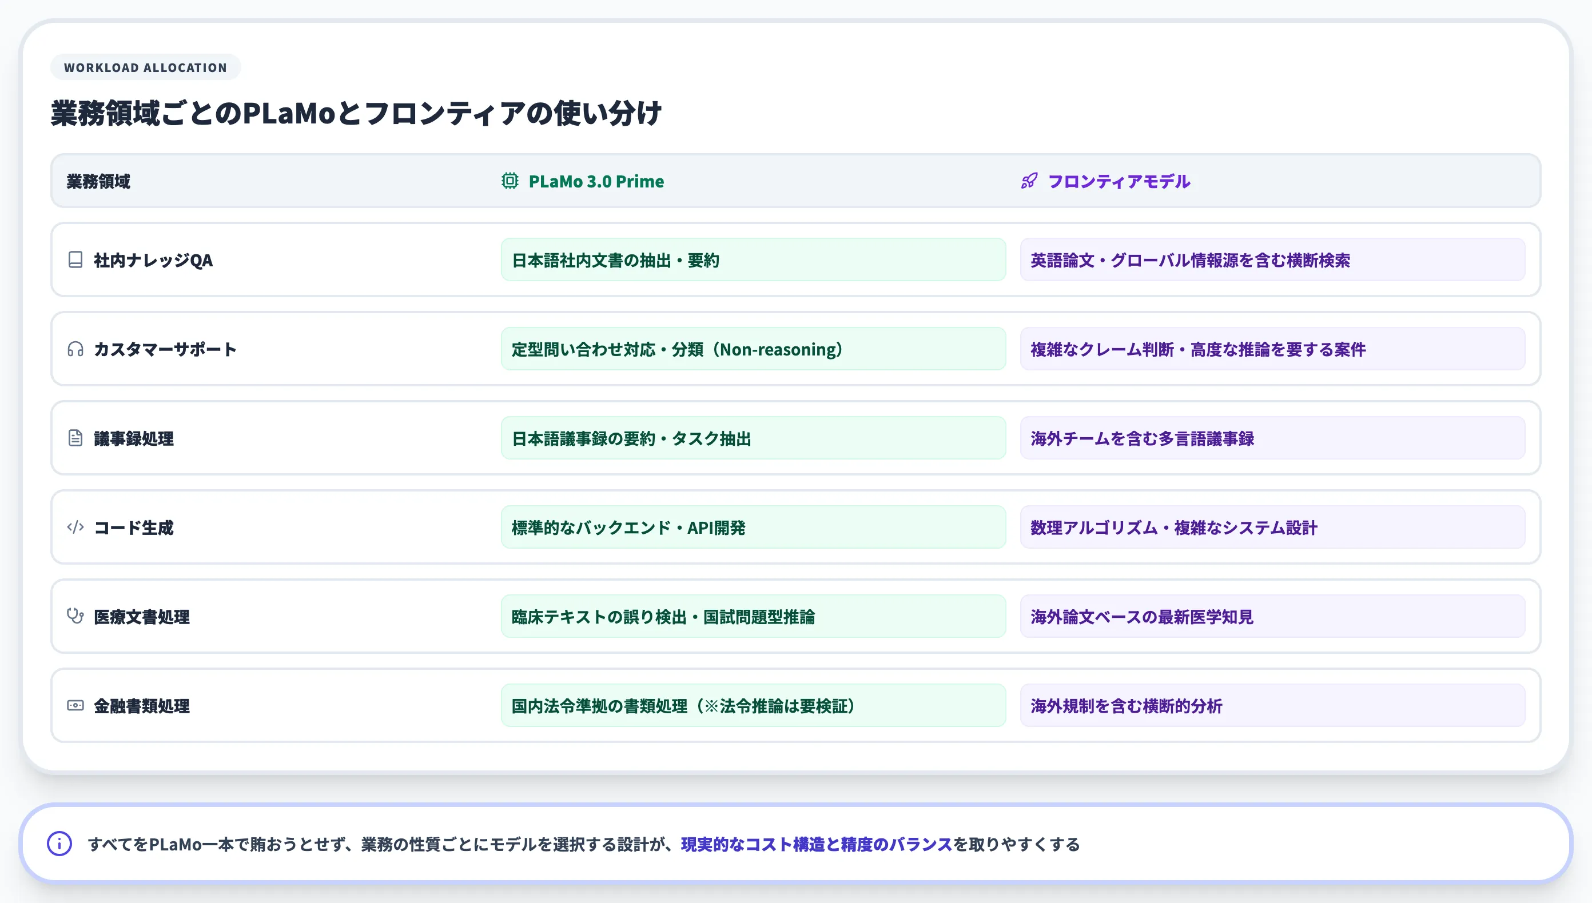Click the cell 定型問い合わせ対応・分類（Non-reasoning）
Image resolution: width=1592 pixels, height=903 pixels.
click(x=753, y=349)
